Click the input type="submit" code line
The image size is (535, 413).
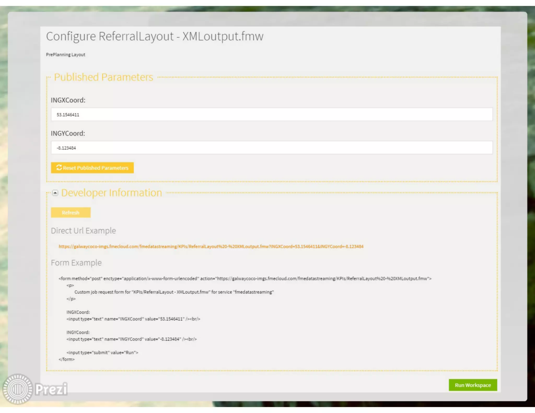[x=102, y=352]
